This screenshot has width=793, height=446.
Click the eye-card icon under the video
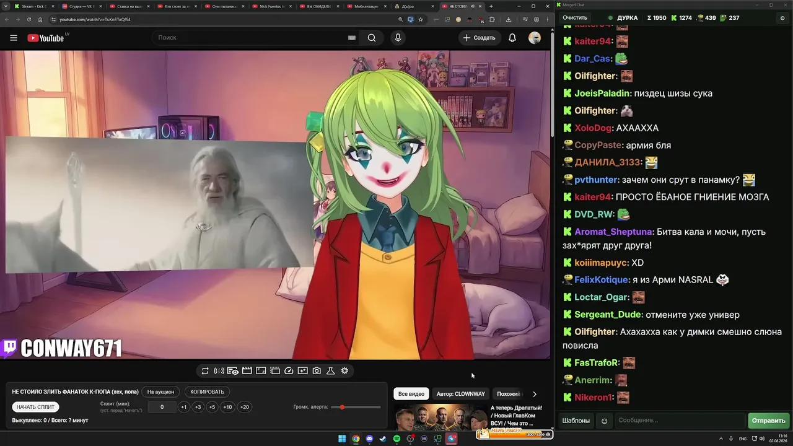click(x=233, y=371)
